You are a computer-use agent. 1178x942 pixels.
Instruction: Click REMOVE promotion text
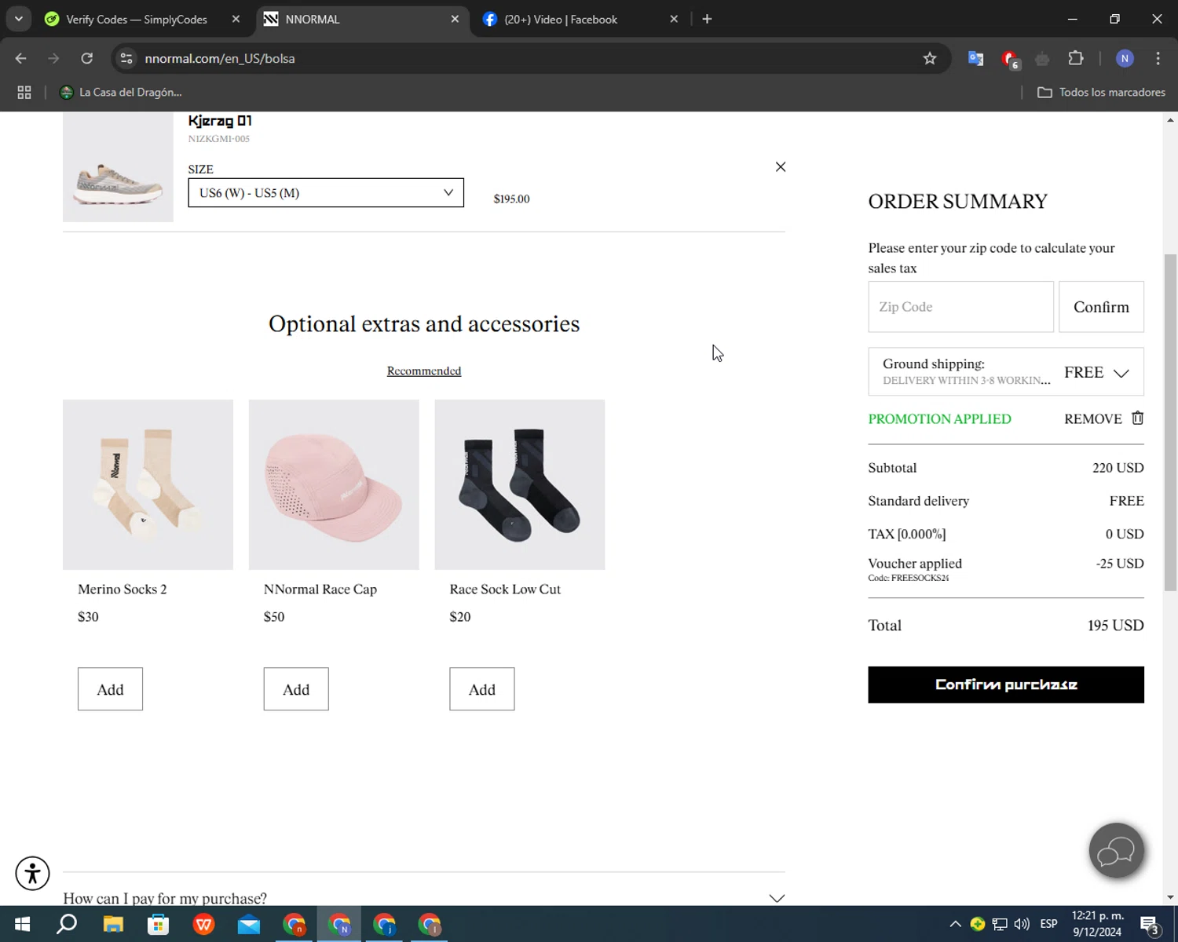(1092, 419)
